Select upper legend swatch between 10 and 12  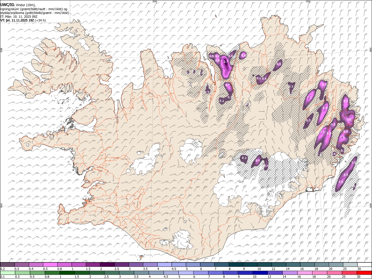(x=264, y=264)
